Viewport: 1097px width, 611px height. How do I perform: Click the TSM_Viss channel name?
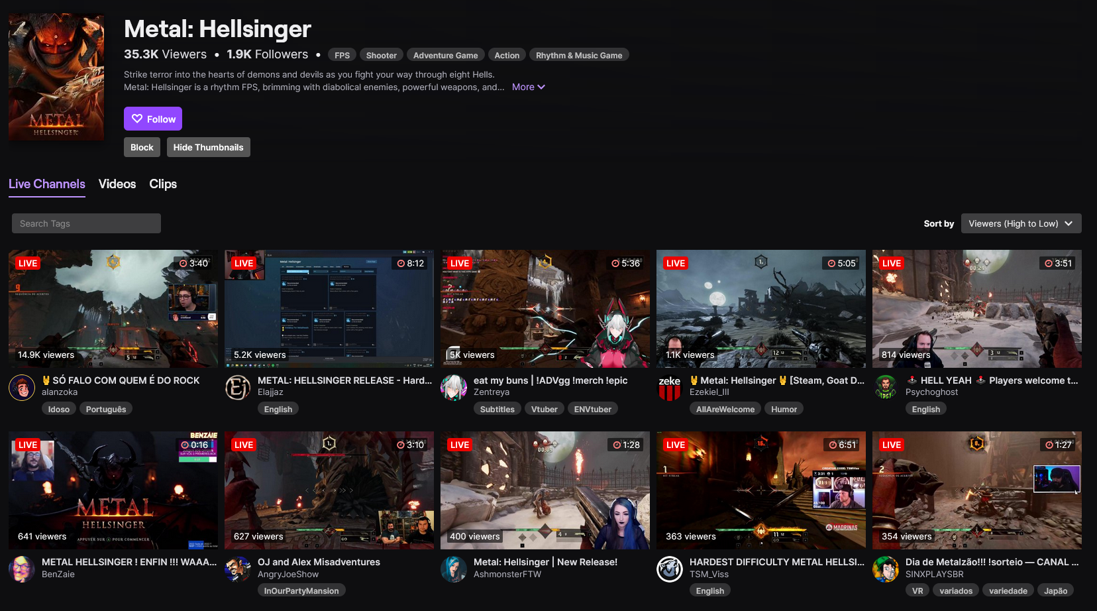coord(709,574)
